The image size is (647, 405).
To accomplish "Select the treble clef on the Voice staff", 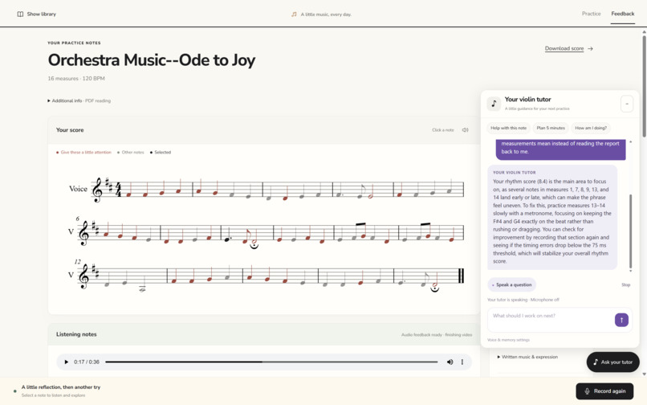I will tap(97, 190).
